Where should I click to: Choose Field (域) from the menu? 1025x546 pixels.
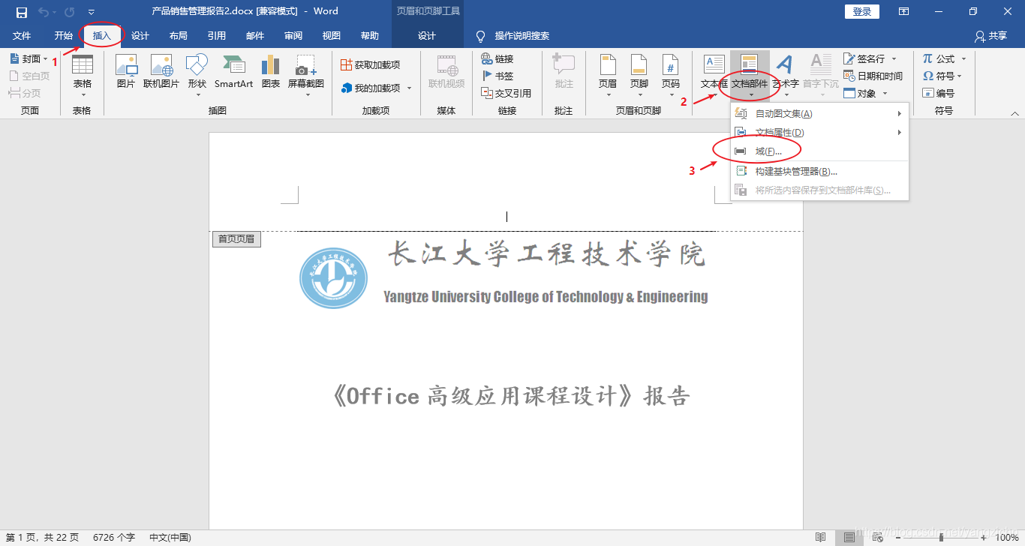[819, 151]
